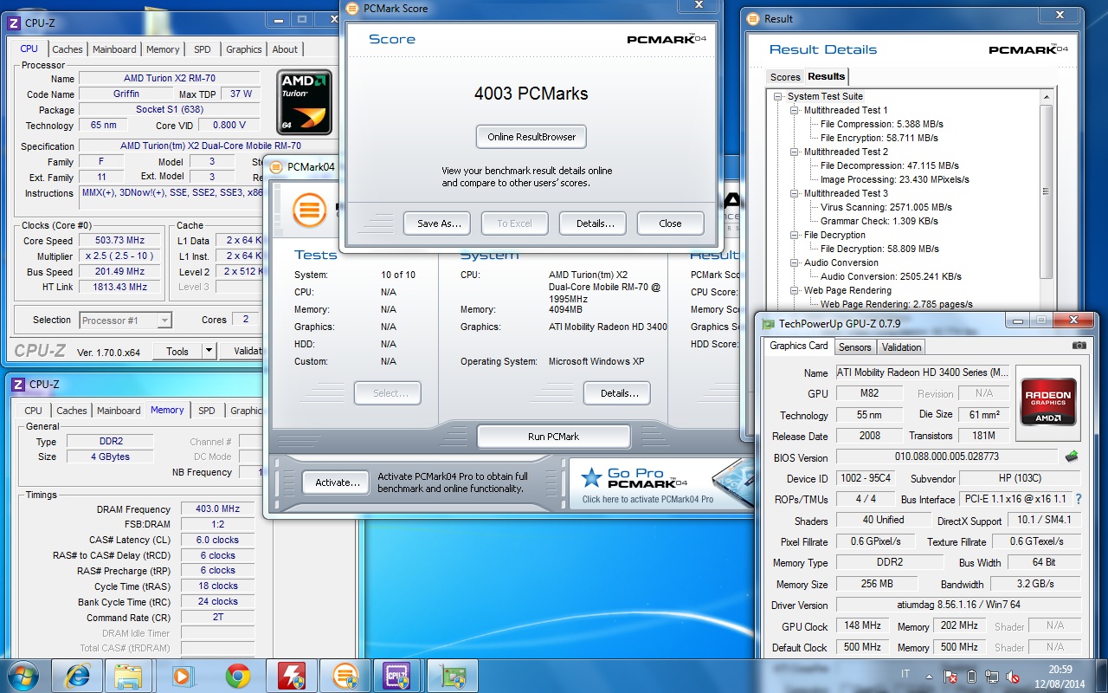1108x693 pixels.
Task: Open the Start menu orb
Action: click(x=22, y=676)
